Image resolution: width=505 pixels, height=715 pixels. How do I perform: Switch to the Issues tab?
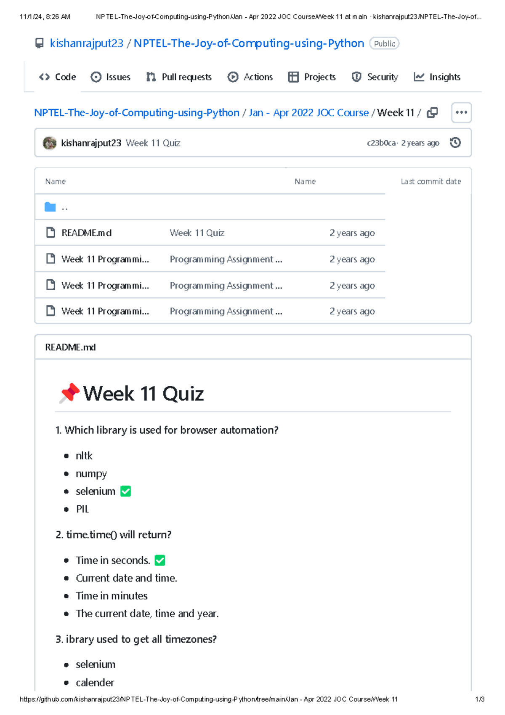click(111, 77)
